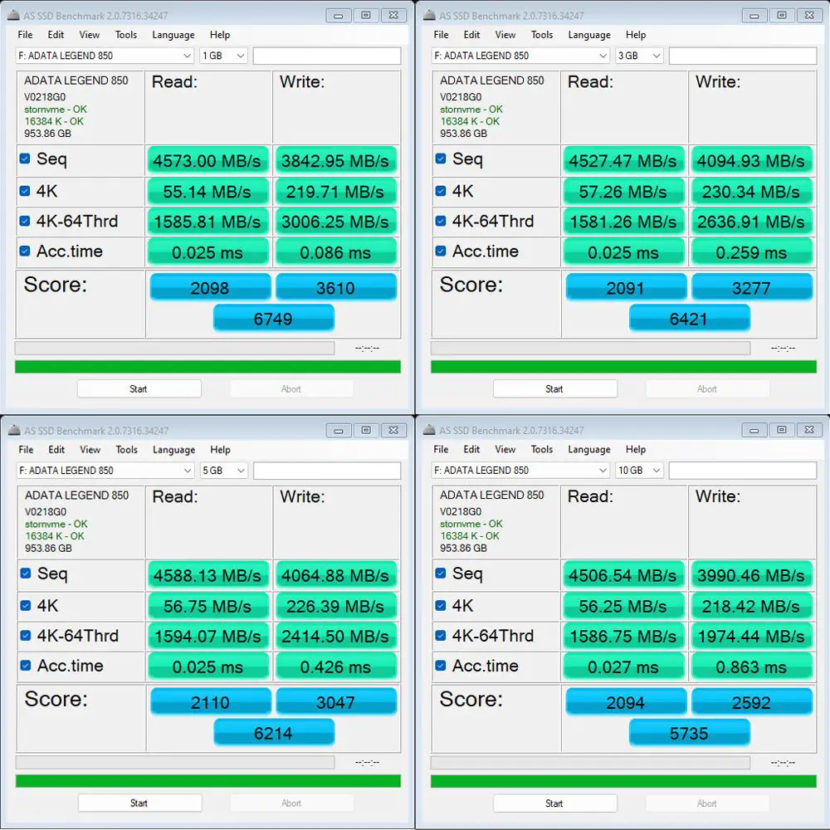830x830 pixels.
Task: Open the 5 GB test size dropdown
Action: click(x=224, y=470)
